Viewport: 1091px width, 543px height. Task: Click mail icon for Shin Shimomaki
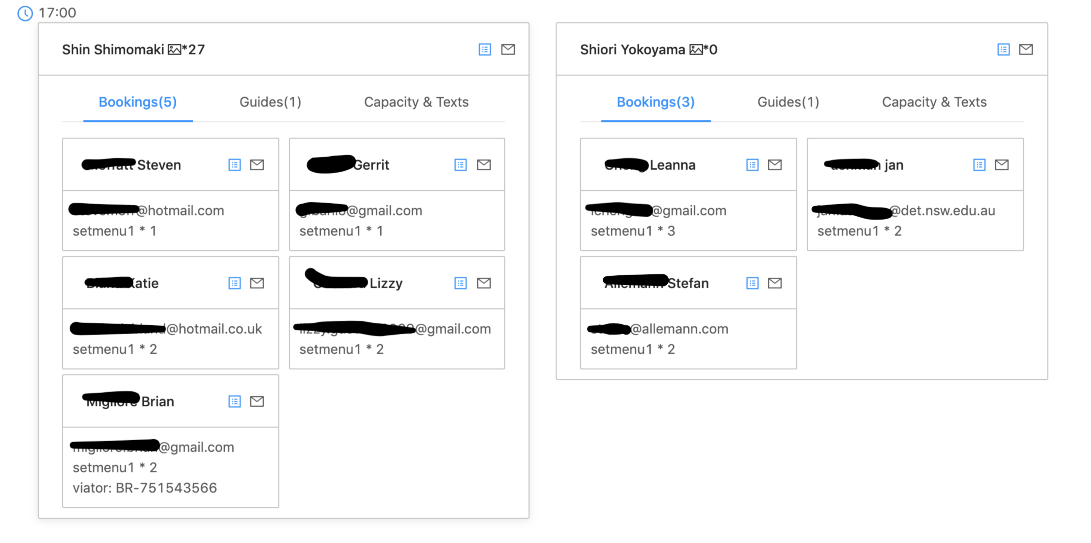pyautogui.click(x=508, y=49)
